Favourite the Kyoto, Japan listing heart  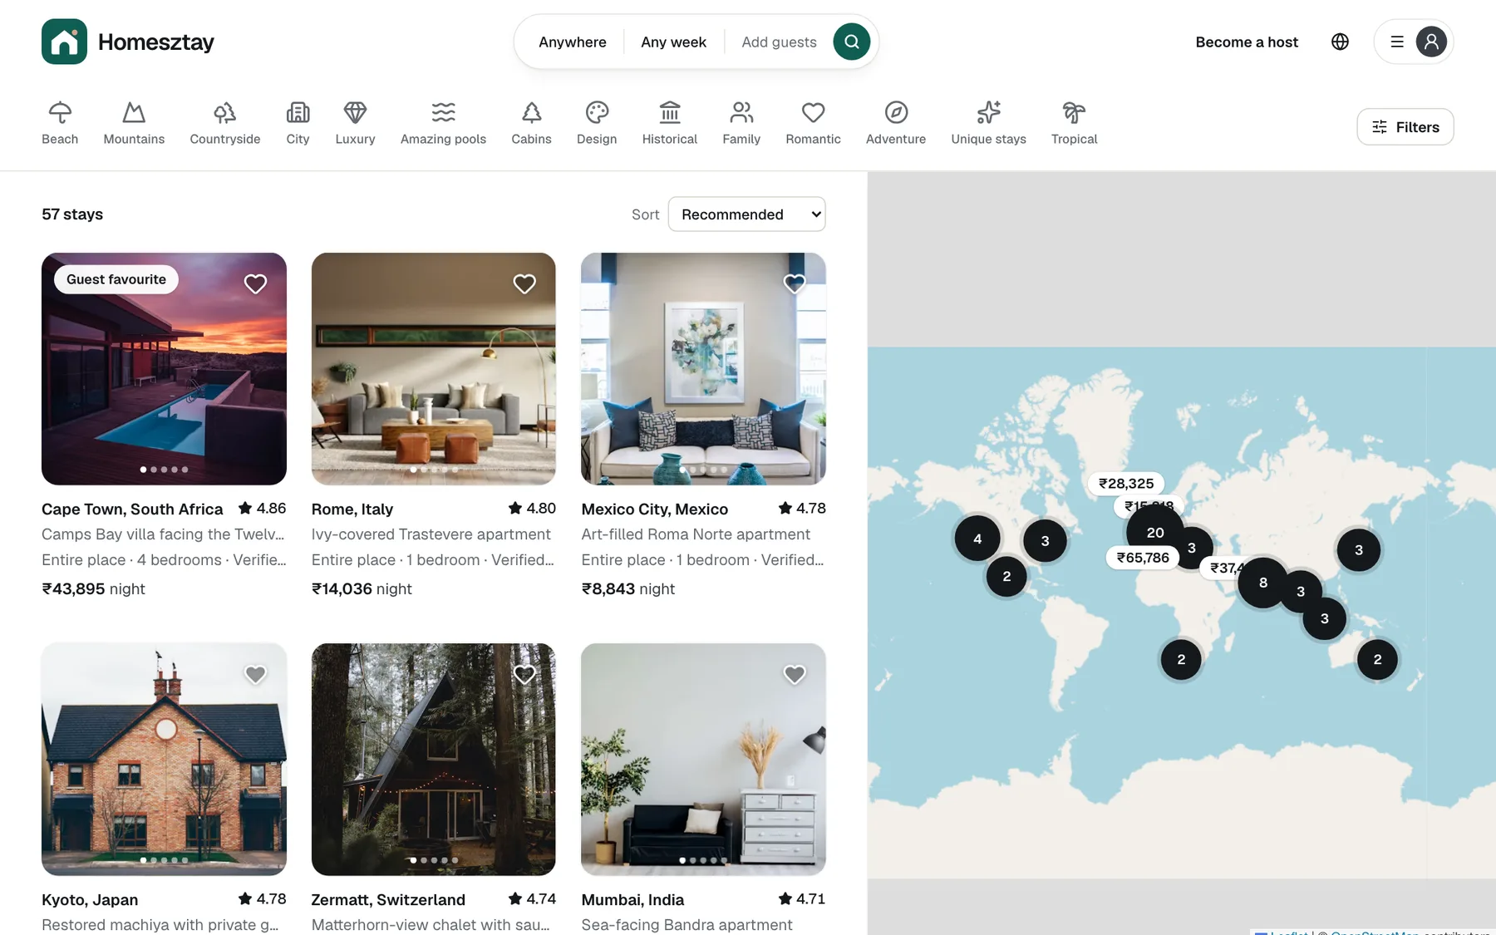[x=255, y=674]
